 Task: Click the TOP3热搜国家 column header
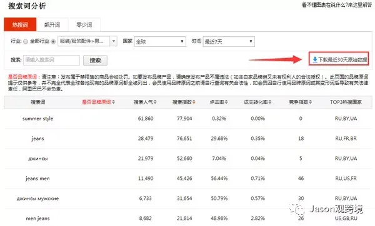346,102
